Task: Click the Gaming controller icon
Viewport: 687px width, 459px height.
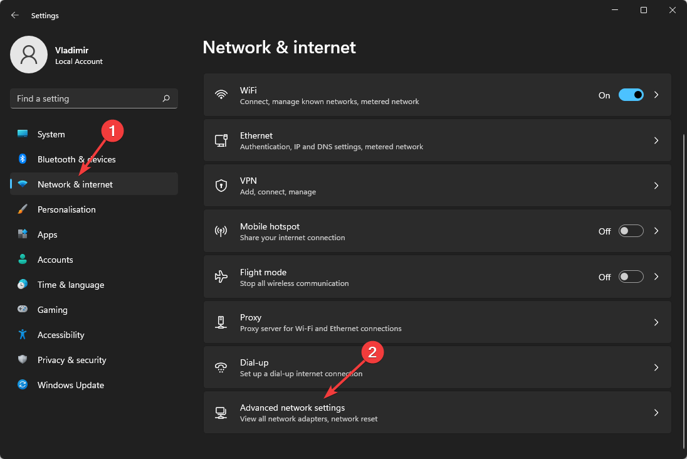Action: [23, 310]
